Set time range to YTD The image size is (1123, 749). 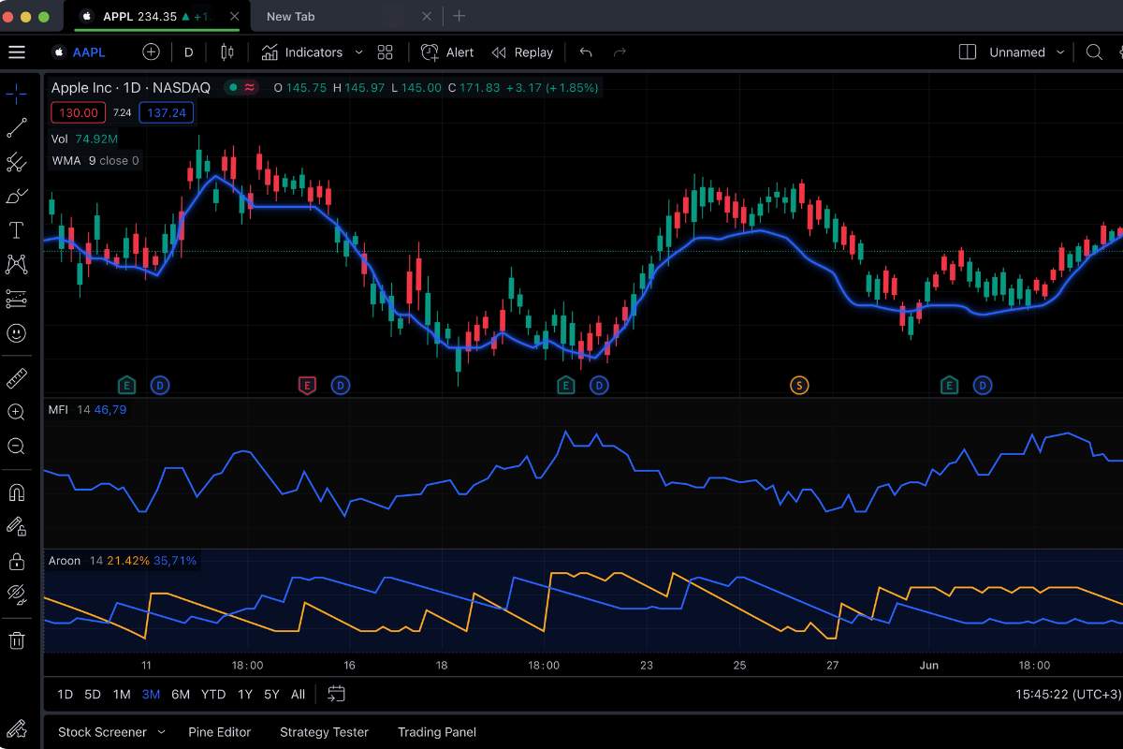point(213,694)
